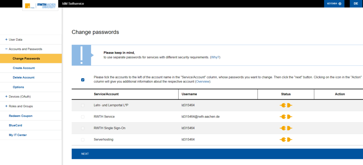Tick the RWTH Single Sign-On checkbox
This screenshot has width=363, height=165.
coord(83,128)
